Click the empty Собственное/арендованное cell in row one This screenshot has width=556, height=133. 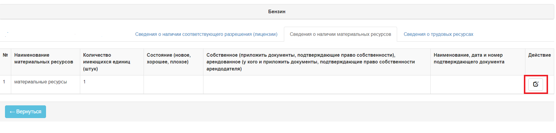[317, 85]
